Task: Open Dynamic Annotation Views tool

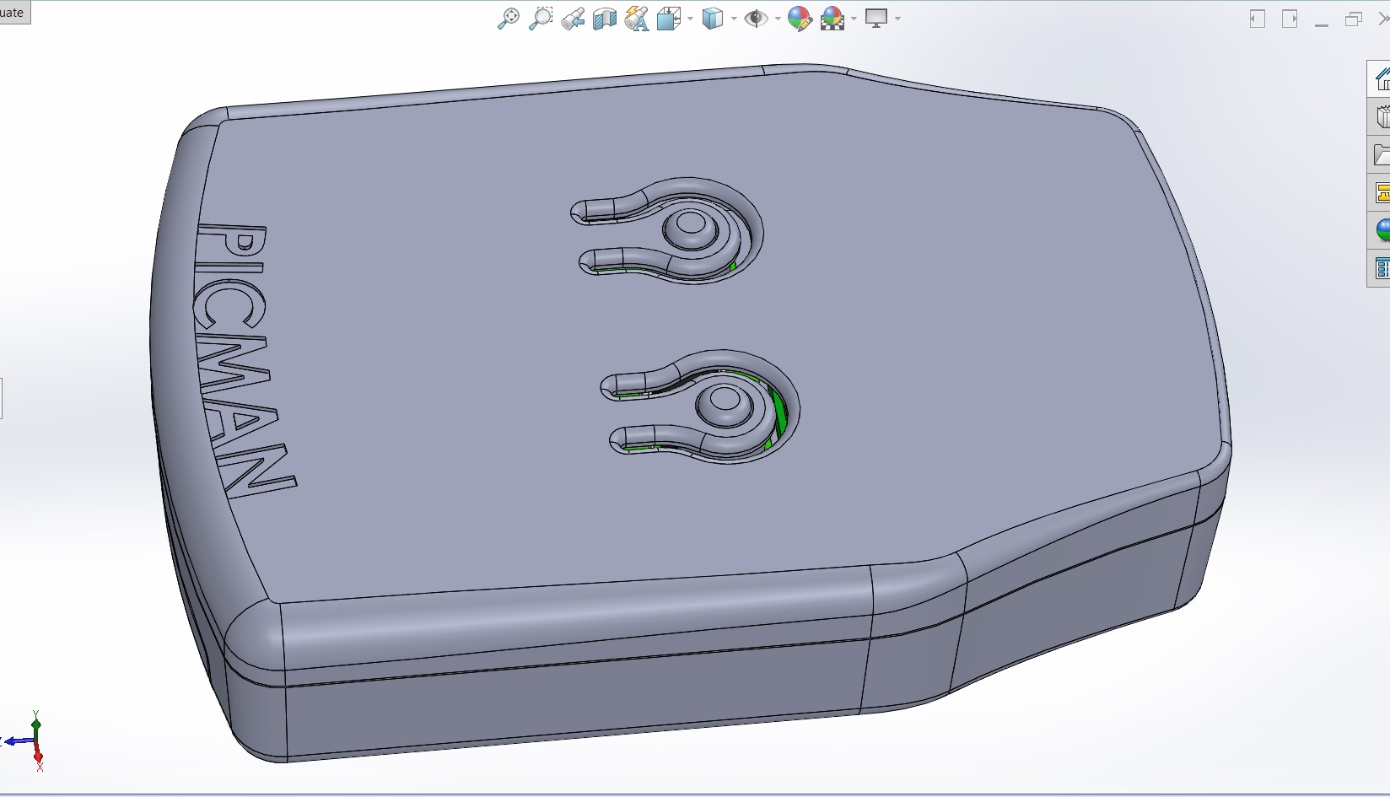Action: (x=637, y=19)
